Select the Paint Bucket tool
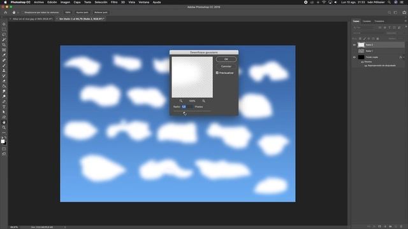 pyautogui.click(x=4, y=87)
